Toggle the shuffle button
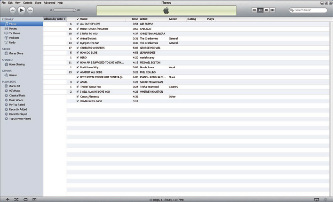The height and width of the screenshot is (202, 333). click(x=16, y=200)
